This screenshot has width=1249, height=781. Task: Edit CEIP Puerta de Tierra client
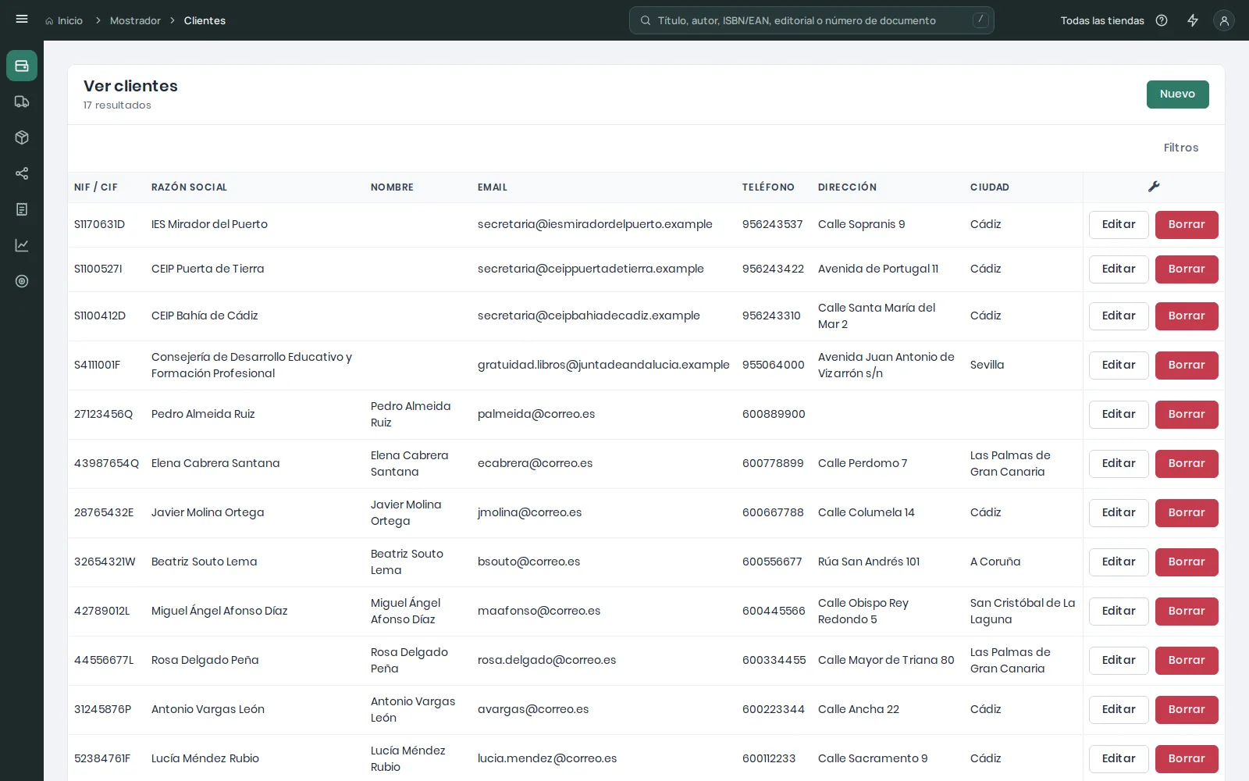(x=1119, y=269)
